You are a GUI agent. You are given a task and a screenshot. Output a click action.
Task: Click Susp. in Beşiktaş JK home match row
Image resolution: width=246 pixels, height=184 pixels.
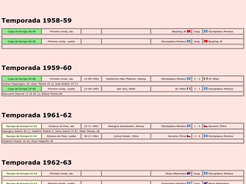[x=197, y=31]
